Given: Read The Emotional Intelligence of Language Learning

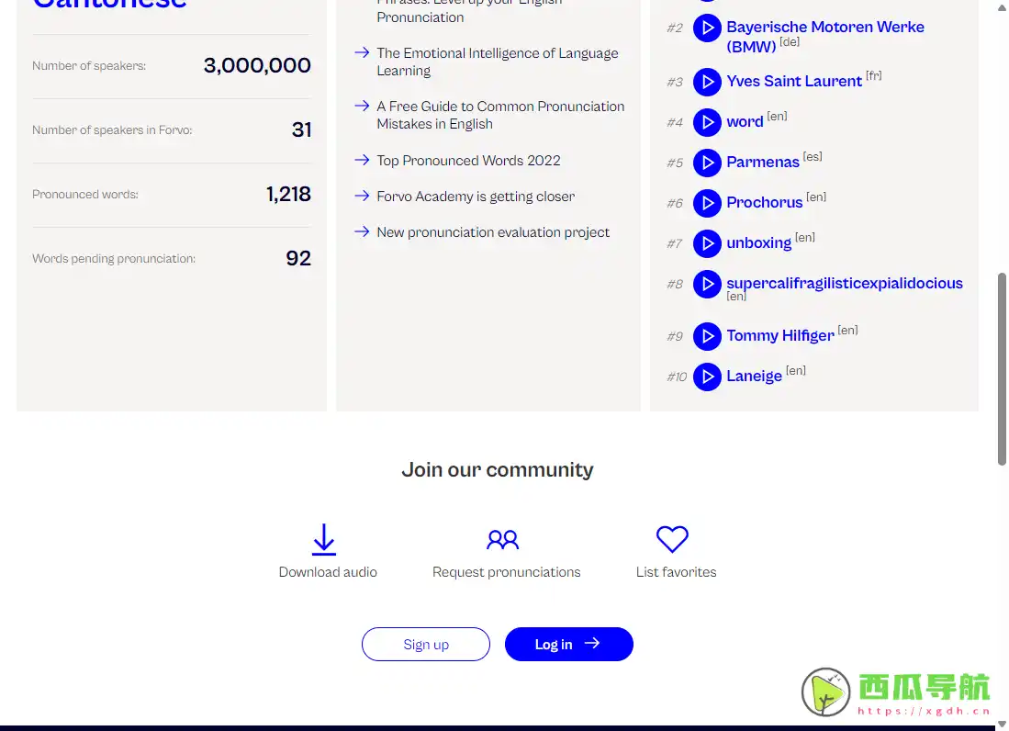Looking at the screenshot, I should coord(498,62).
